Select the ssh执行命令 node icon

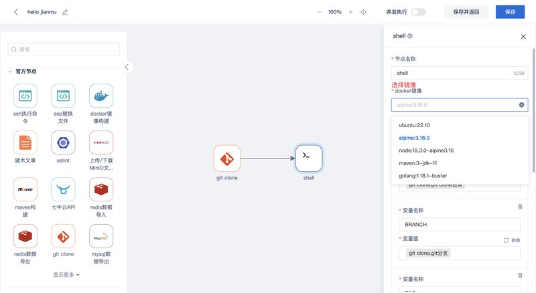coord(25,96)
